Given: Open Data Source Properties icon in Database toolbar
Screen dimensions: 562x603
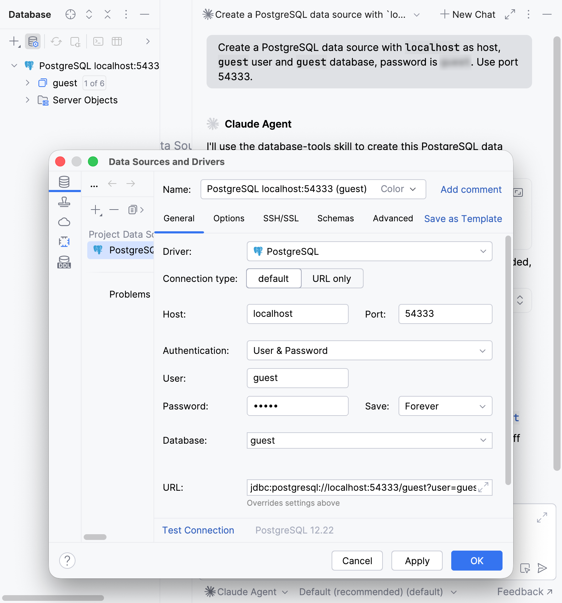Looking at the screenshot, I should pyautogui.click(x=33, y=41).
